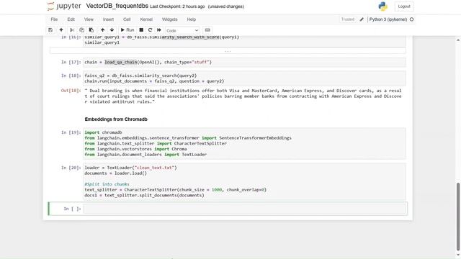Open the File menu
The height and width of the screenshot is (259, 461).
(x=54, y=19)
